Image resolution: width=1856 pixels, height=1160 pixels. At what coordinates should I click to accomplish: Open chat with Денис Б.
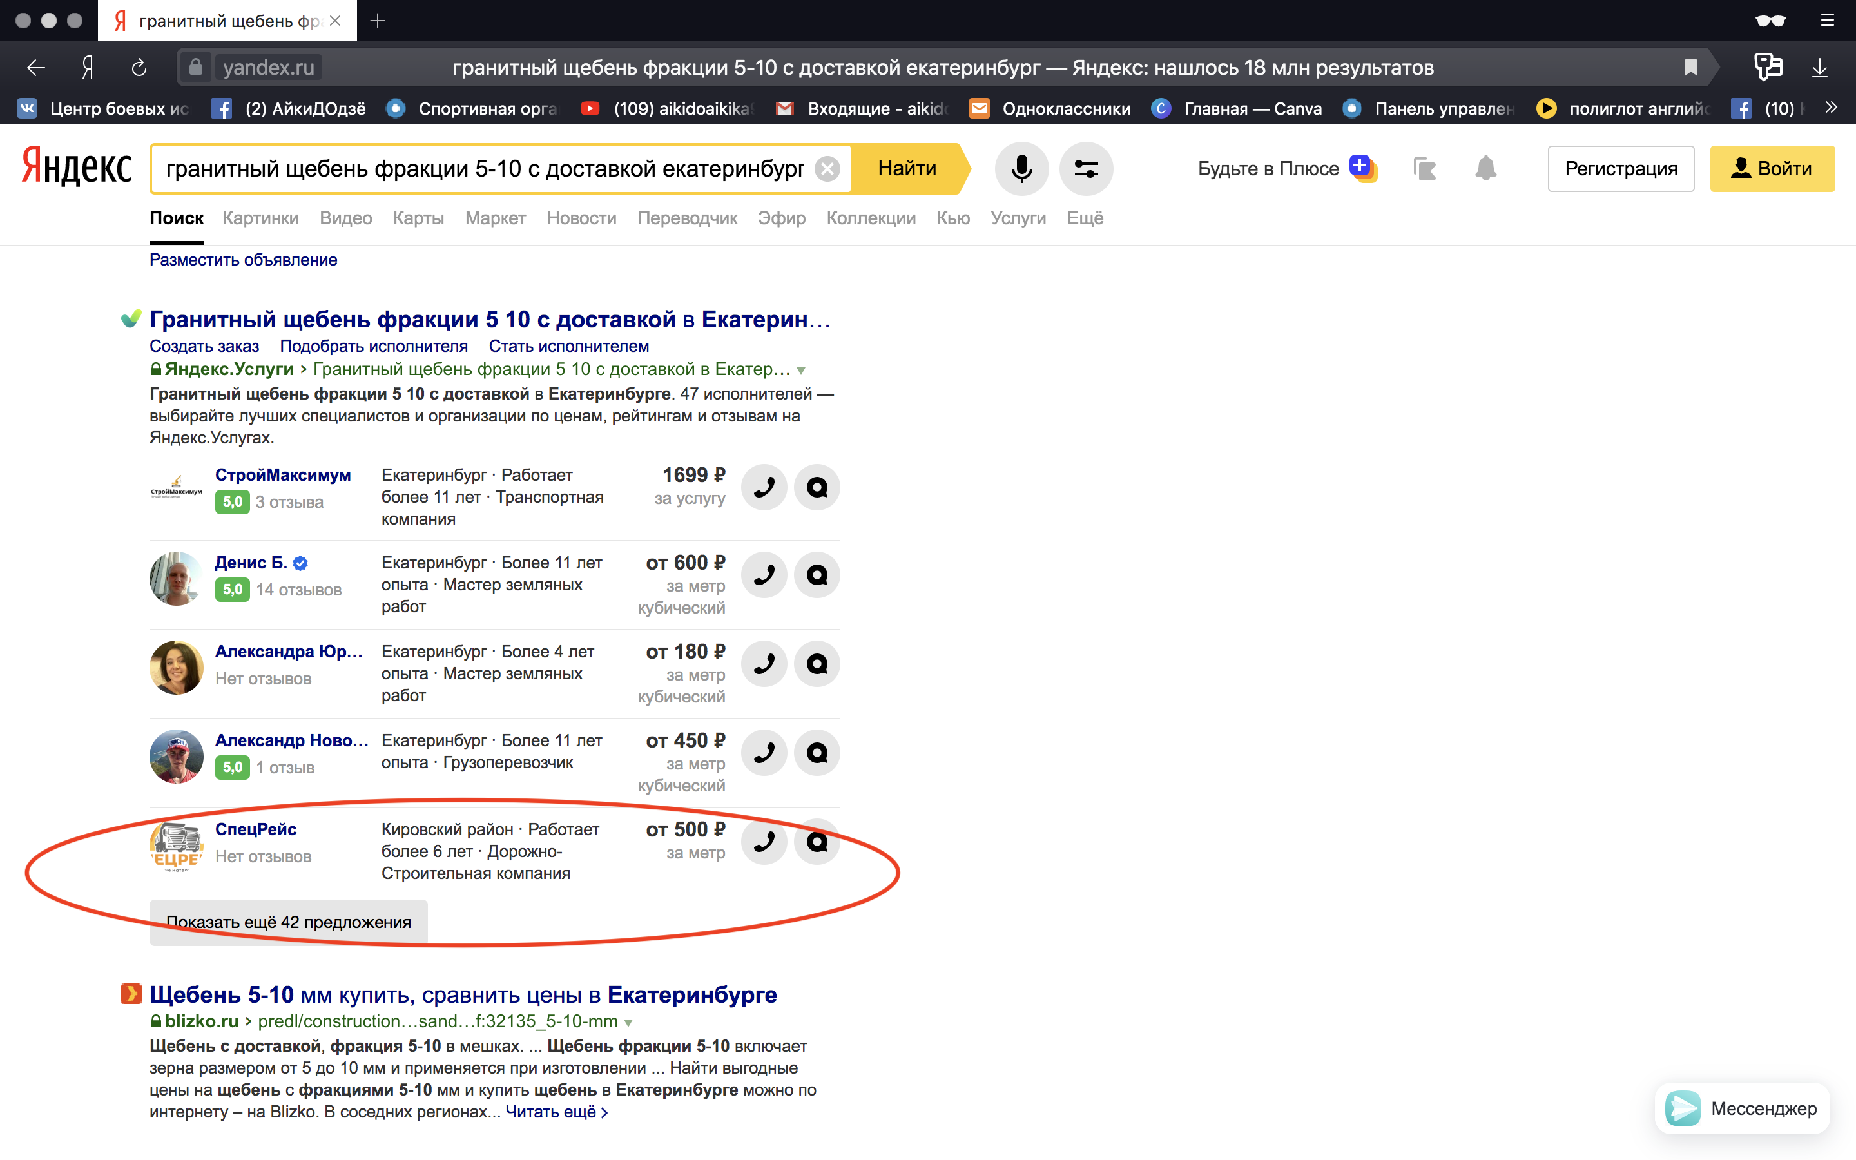pos(817,575)
